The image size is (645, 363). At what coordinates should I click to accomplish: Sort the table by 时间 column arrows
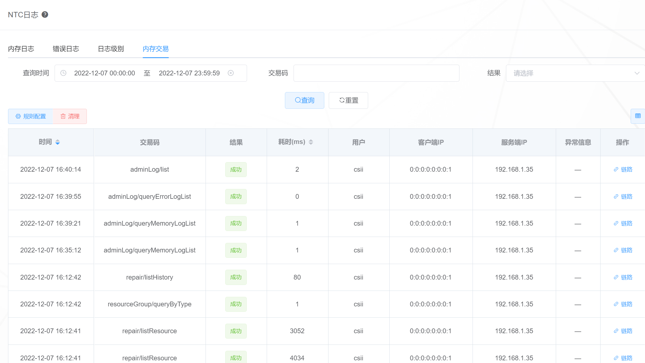[x=58, y=142]
